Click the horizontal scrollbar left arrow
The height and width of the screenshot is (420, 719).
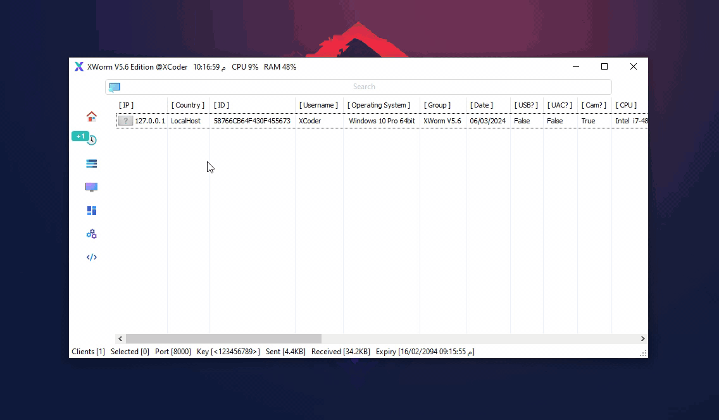click(x=120, y=339)
